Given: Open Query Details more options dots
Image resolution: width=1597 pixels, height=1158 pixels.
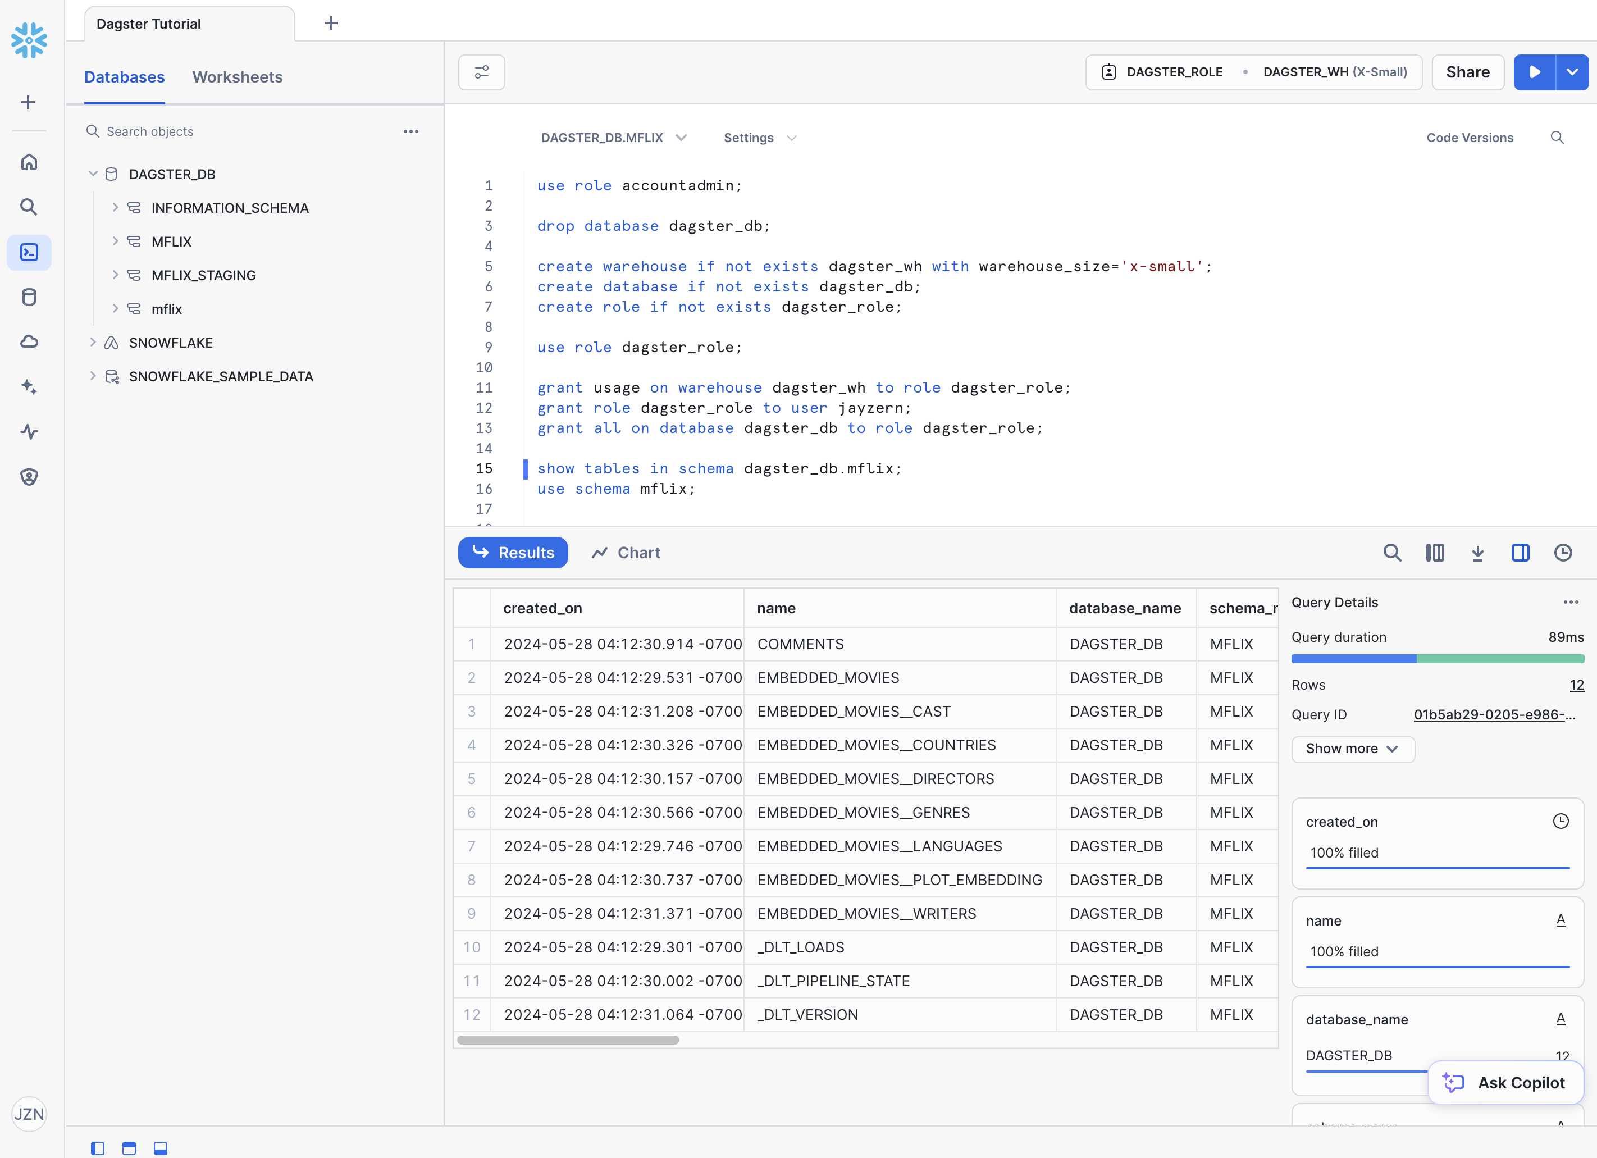Looking at the screenshot, I should point(1571,602).
